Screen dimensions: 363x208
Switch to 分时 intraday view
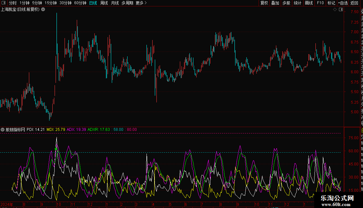pyautogui.click(x=13, y=3)
